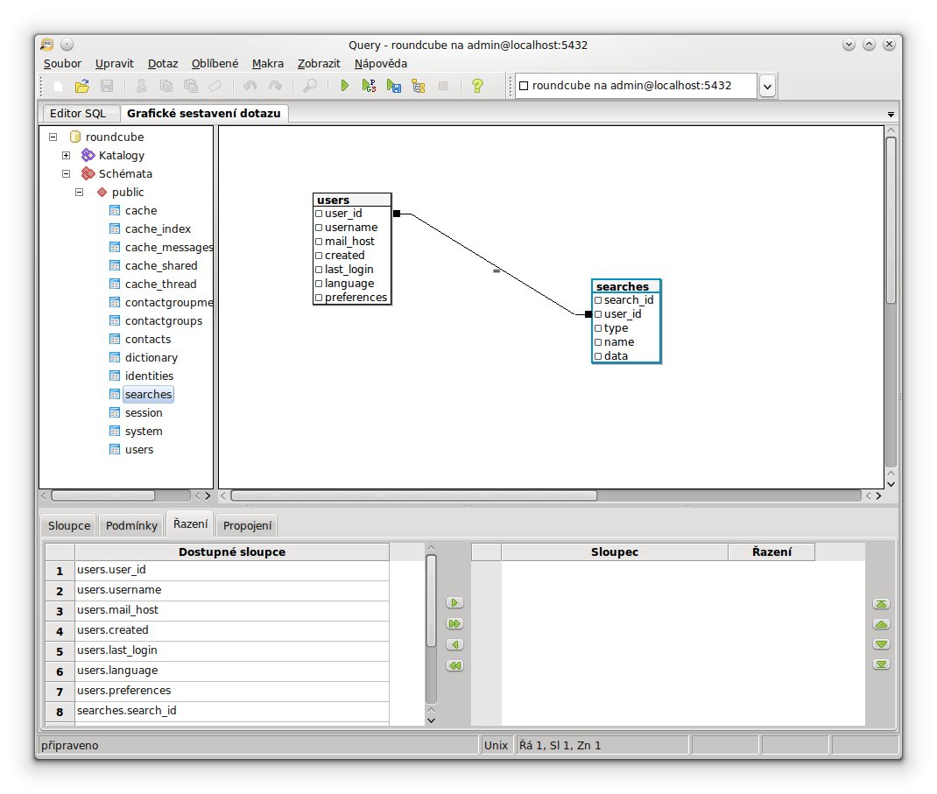Check created column checkbox

point(319,256)
